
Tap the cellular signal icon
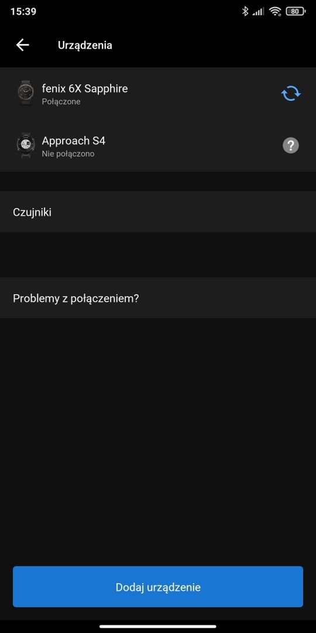pyautogui.click(x=259, y=12)
